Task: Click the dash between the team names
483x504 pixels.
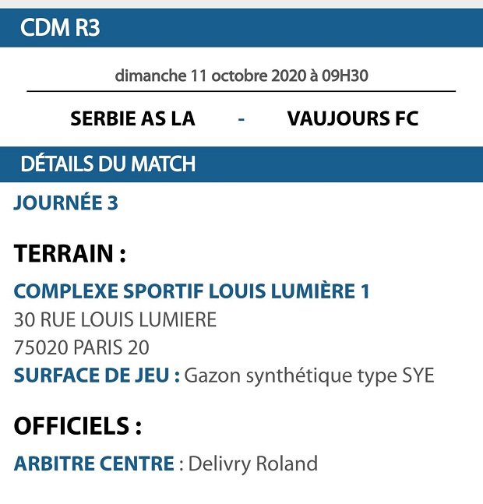Action: (241, 119)
